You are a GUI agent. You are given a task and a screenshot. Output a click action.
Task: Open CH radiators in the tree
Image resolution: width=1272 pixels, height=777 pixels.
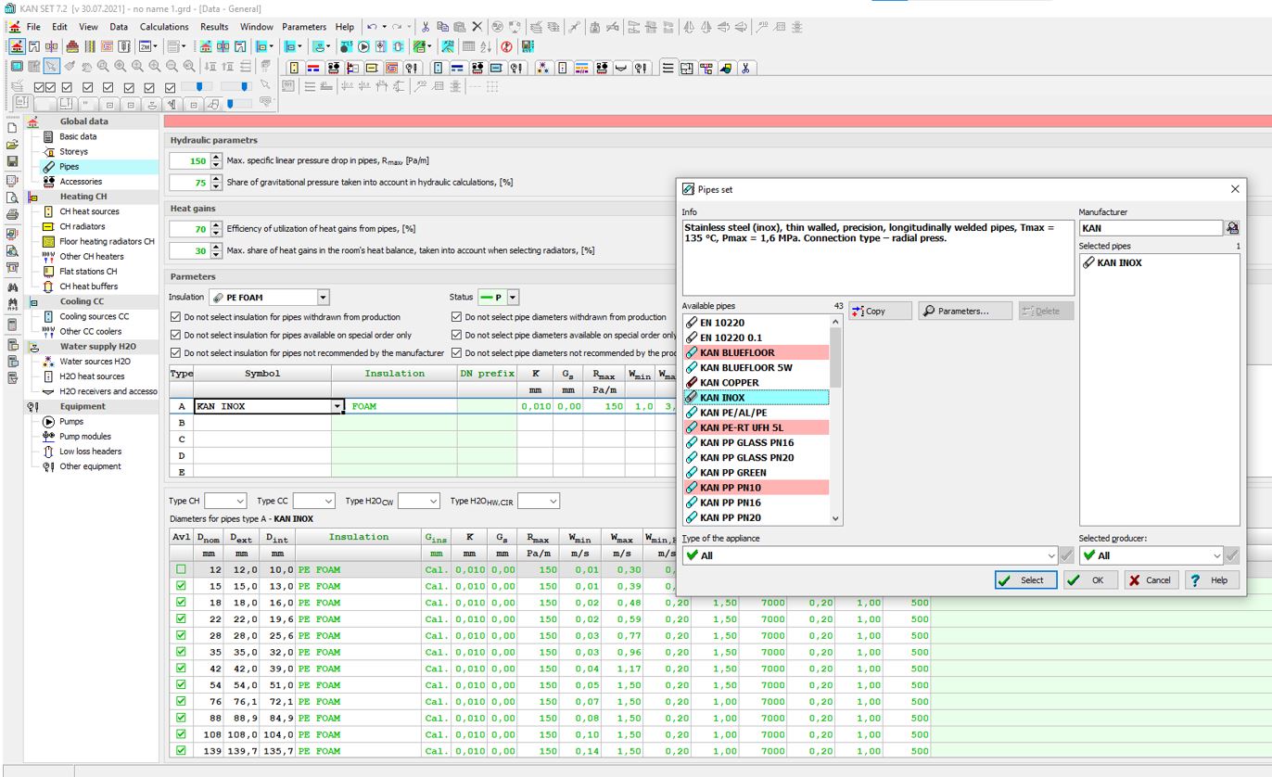(x=83, y=226)
